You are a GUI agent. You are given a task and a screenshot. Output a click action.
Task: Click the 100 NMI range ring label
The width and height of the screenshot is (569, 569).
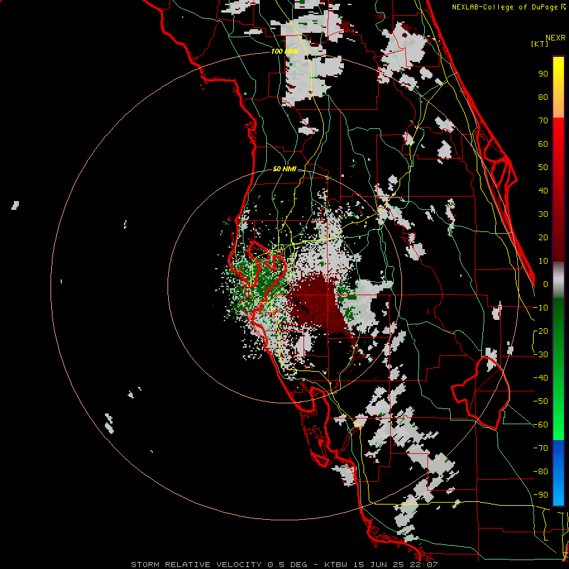(284, 51)
